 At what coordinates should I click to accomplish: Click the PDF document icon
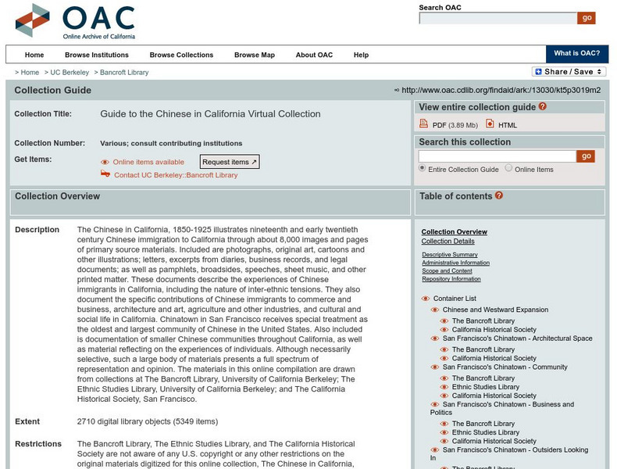click(423, 124)
